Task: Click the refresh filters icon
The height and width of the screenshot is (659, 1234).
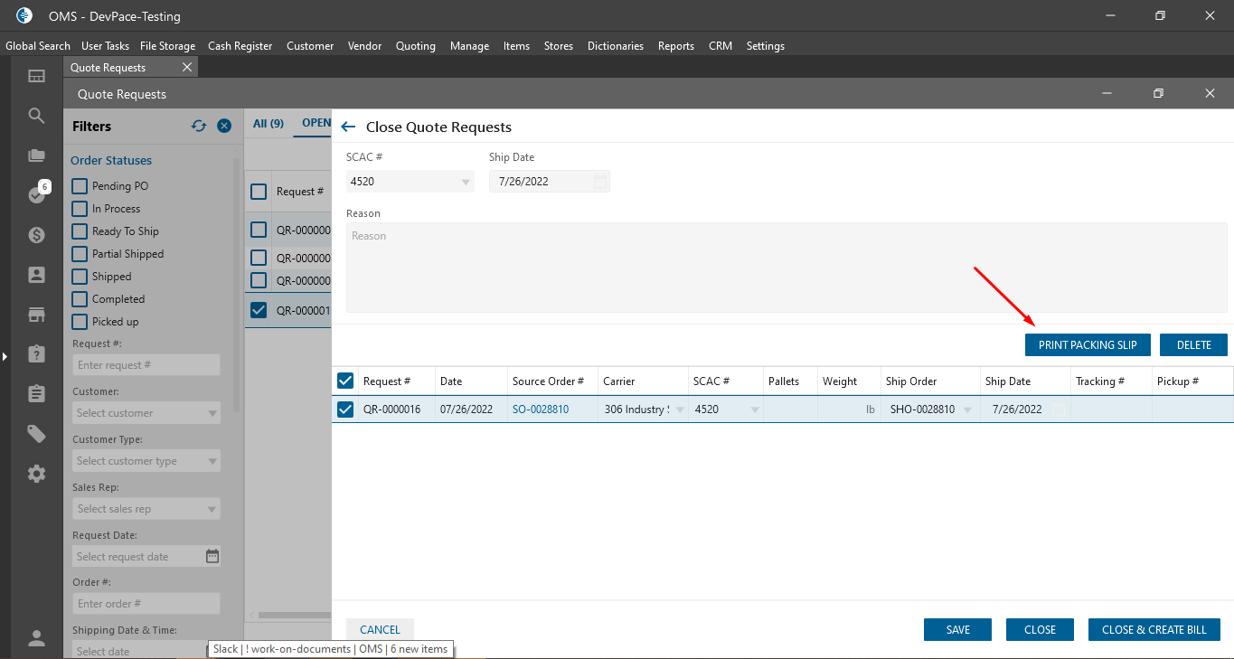Action: (199, 127)
